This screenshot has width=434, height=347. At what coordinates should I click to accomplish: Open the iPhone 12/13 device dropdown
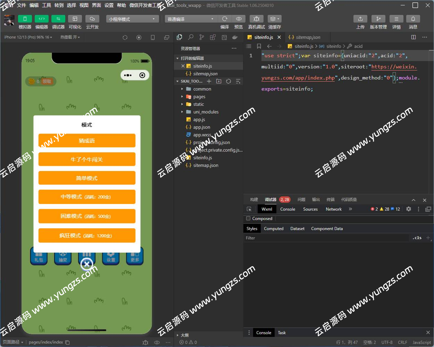point(28,37)
